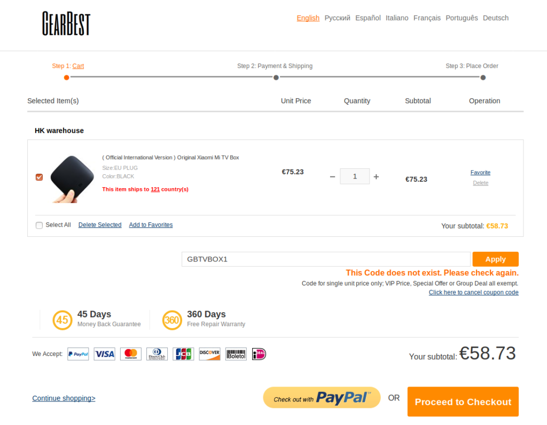Click the coupon code input field
547x425 pixels.
click(x=326, y=259)
